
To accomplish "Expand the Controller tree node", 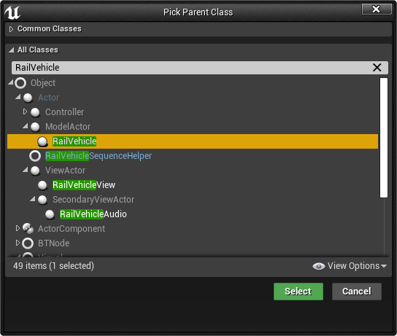I will (x=25, y=112).
